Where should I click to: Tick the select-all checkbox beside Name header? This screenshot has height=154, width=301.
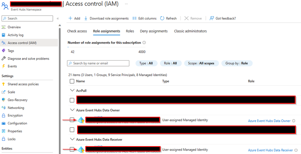click(72, 81)
